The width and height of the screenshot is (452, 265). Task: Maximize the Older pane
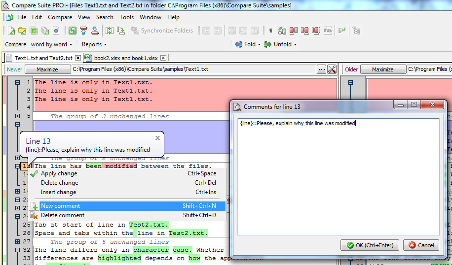(x=382, y=69)
